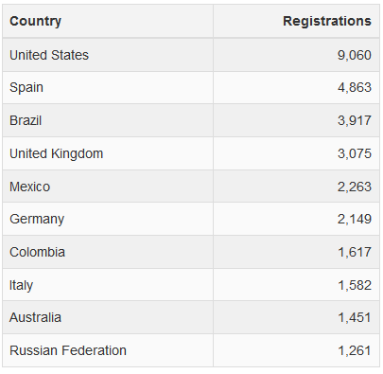Select the Italy country cell
Viewport: 383px width, 374px height.
108,285
